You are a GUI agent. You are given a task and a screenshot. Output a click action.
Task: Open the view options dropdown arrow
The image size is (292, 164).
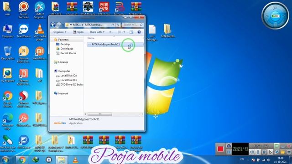[x=124, y=32]
